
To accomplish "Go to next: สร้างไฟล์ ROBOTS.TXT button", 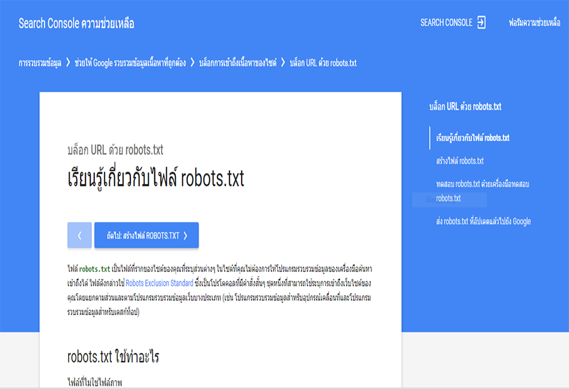I will tap(147, 235).
